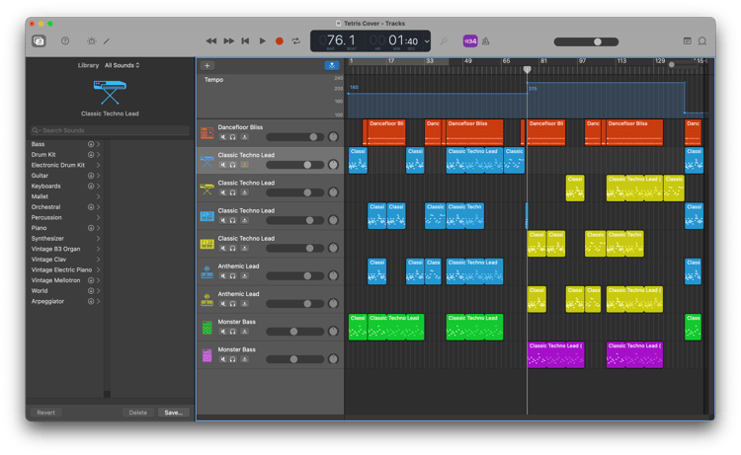Click the Delete button in Library
Screen dimensions: 741x455
tap(138, 413)
